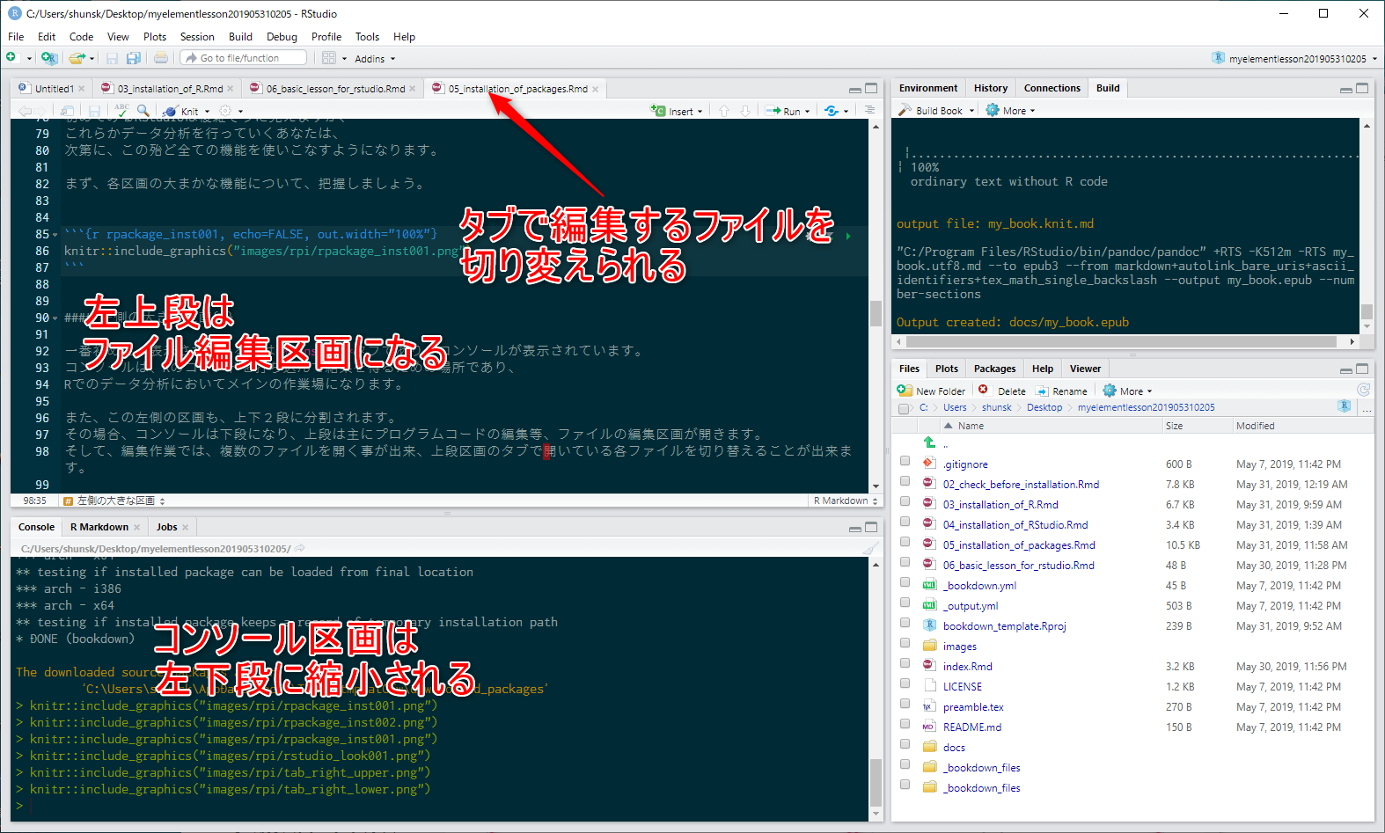Refresh the Files pane listing
Image resolution: width=1385 pixels, height=833 pixels.
[x=1363, y=390]
